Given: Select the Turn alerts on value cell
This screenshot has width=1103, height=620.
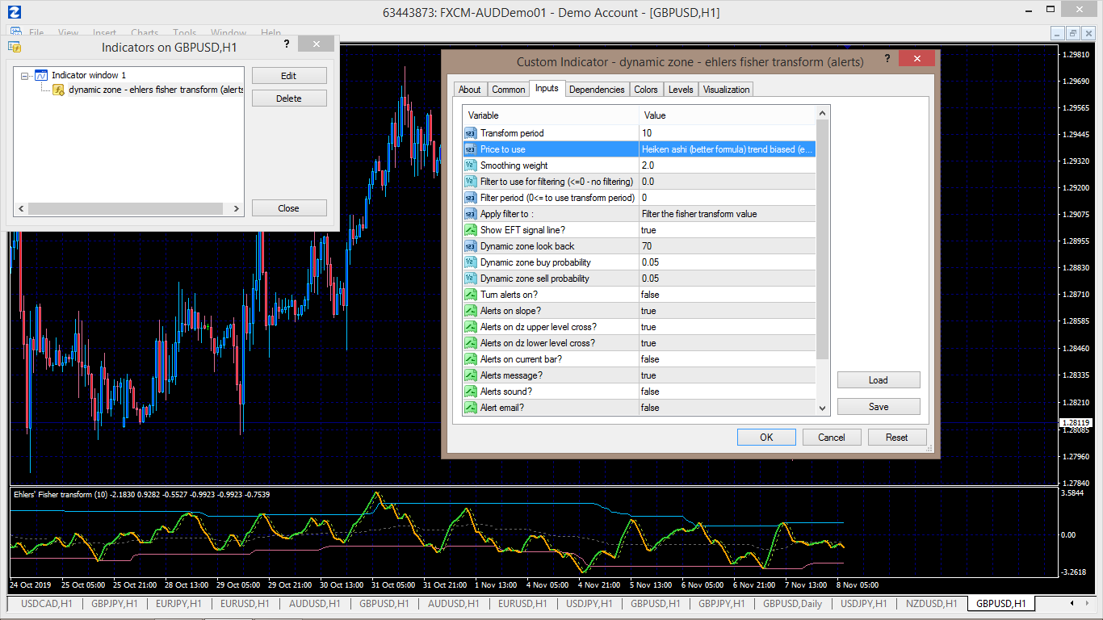Looking at the screenshot, I should 727,295.
